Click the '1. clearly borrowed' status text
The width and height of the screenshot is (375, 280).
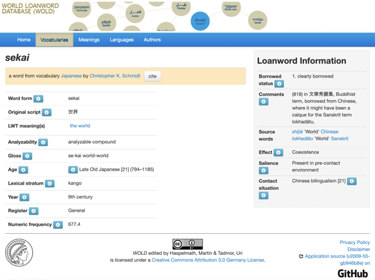(x=312, y=76)
